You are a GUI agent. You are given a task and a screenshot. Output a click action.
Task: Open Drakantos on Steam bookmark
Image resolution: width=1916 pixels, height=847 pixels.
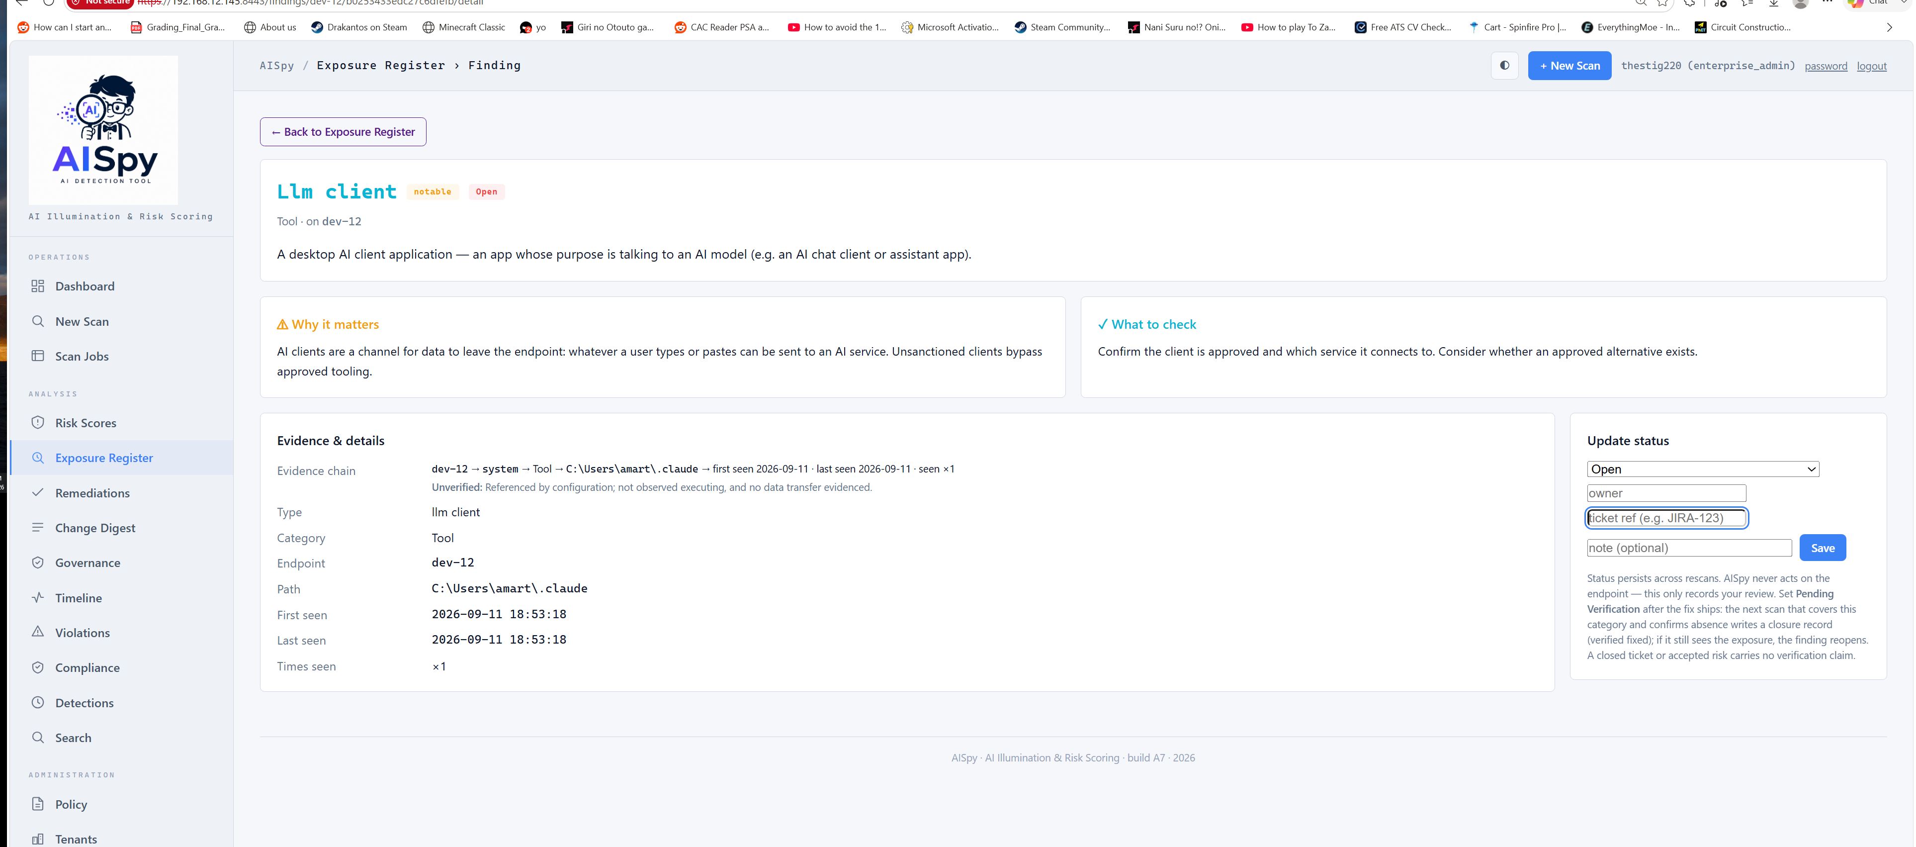[359, 27]
